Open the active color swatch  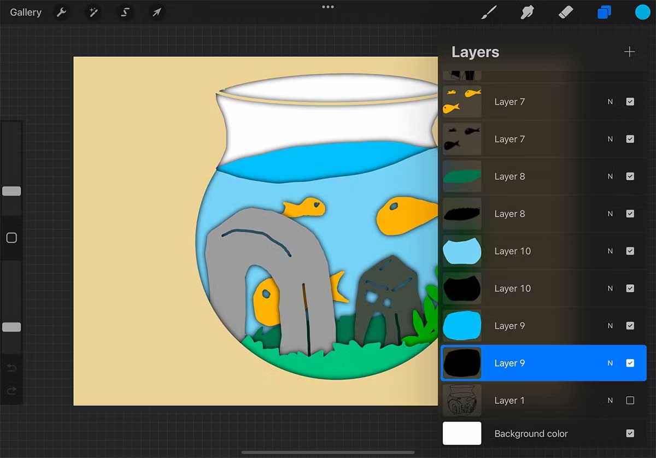pyautogui.click(x=642, y=12)
